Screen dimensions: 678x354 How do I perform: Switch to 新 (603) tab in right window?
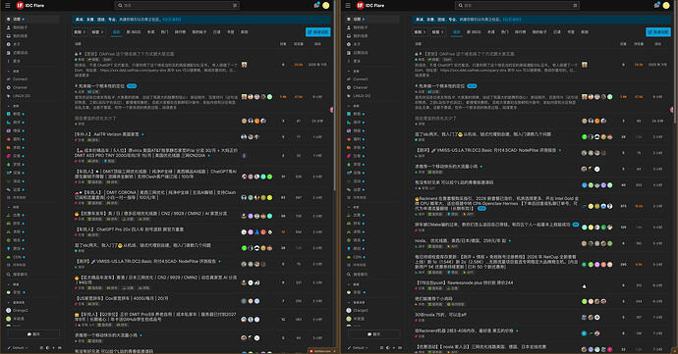pos(474,32)
